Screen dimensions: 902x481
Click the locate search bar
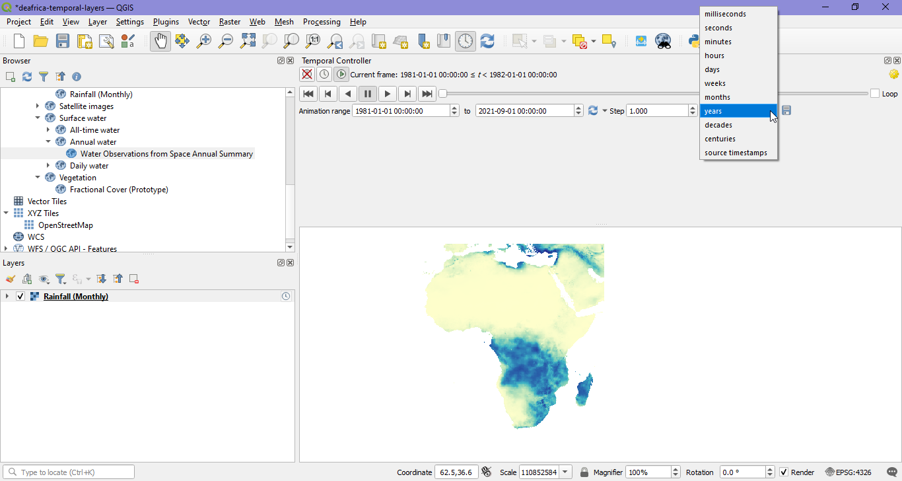point(68,471)
